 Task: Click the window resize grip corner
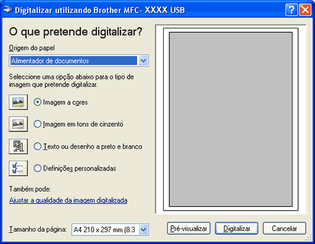point(309,238)
